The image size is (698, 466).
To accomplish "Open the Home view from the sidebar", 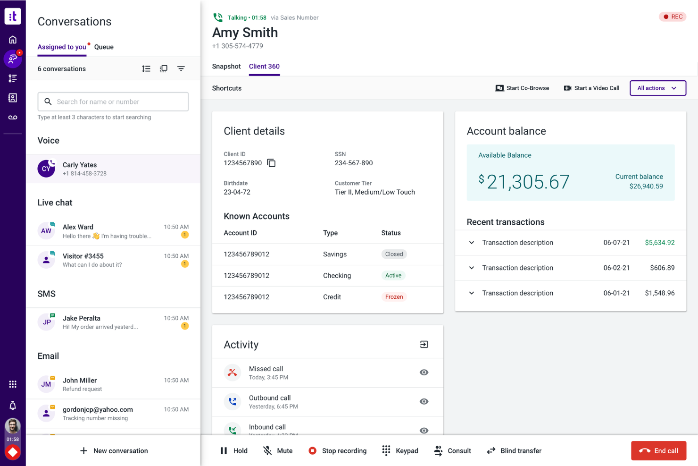I will coord(13,40).
